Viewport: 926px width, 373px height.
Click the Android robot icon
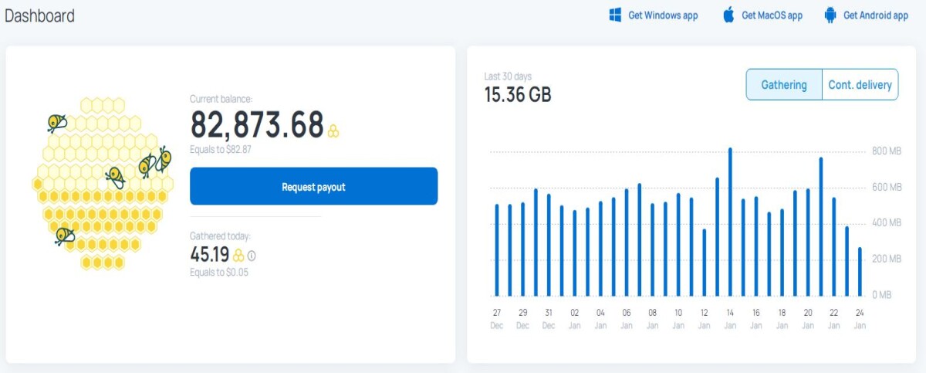830,15
